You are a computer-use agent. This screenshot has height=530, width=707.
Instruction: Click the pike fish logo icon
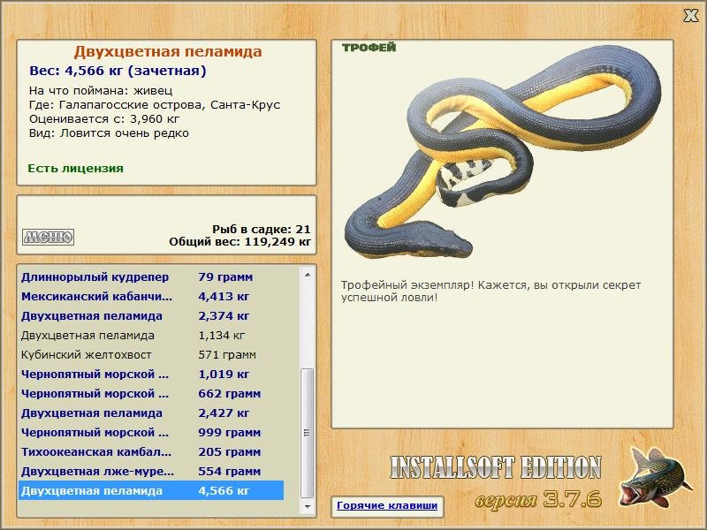pos(656,478)
